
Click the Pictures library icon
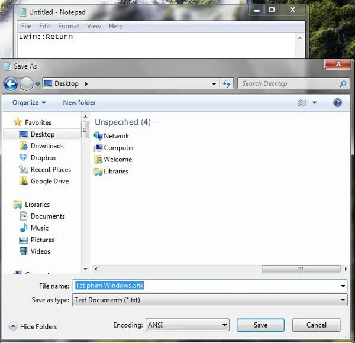pos(24,240)
